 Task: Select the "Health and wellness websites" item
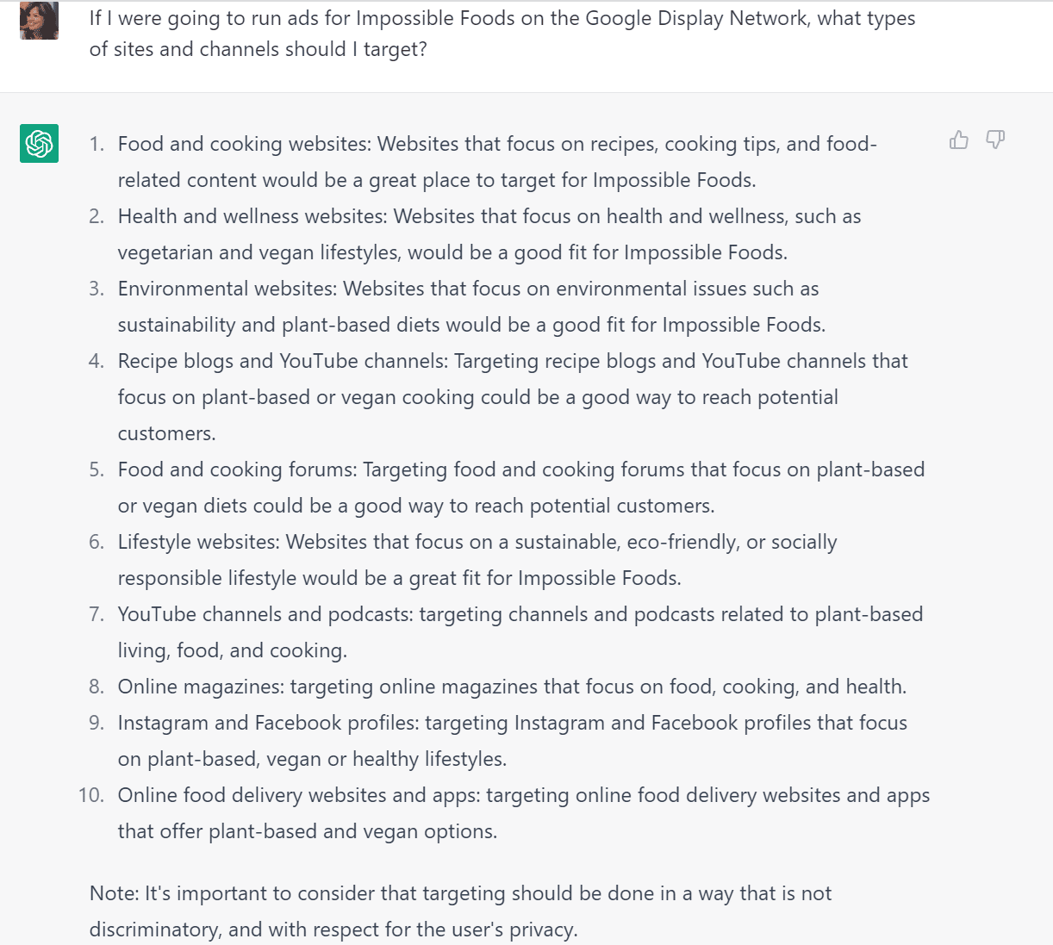pos(489,234)
